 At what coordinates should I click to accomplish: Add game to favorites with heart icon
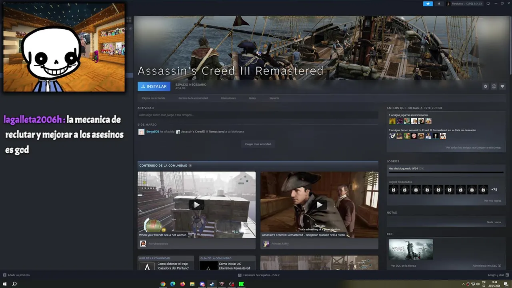coord(502,86)
